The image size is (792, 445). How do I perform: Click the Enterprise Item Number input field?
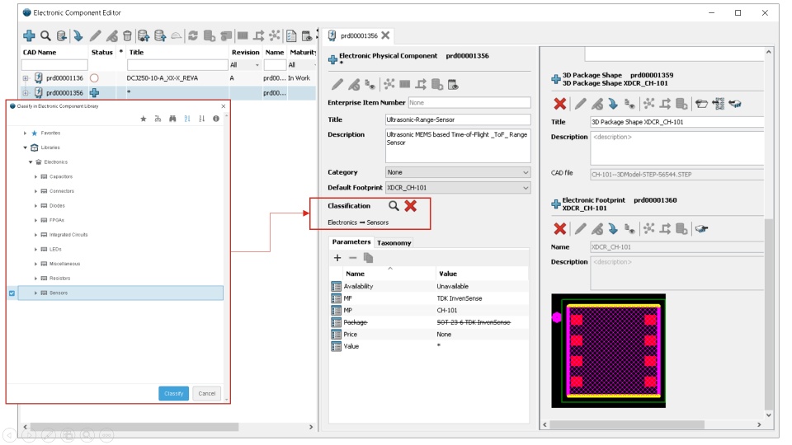point(469,102)
